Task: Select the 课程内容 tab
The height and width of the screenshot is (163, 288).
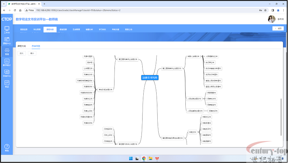Action: (x=50, y=30)
